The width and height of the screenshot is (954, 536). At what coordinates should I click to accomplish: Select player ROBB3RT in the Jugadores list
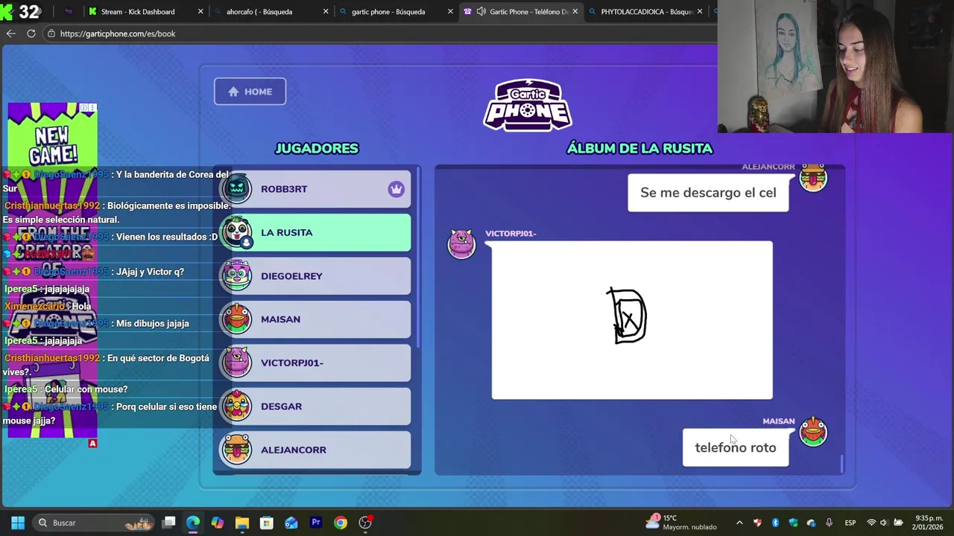[315, 189]
